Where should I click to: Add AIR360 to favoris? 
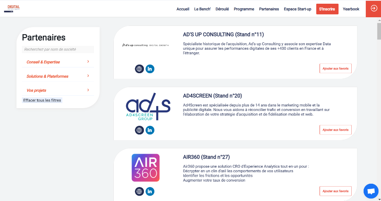click(335, 191)
